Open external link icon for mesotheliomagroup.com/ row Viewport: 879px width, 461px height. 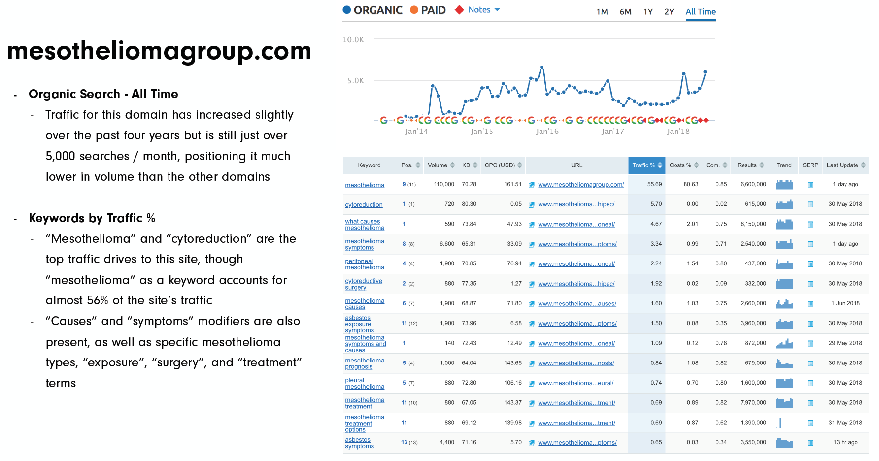[532, 185]
